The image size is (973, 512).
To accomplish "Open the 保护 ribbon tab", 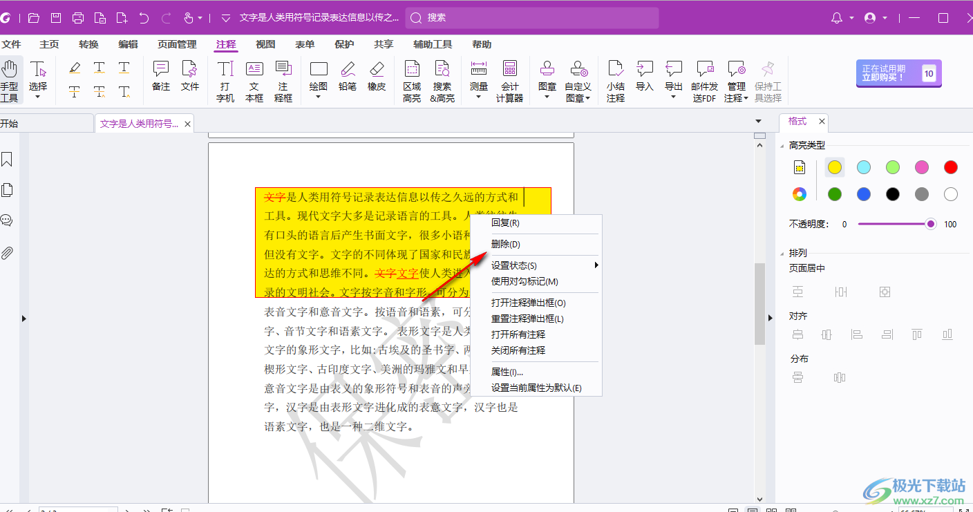I will (x=344, y=44).
